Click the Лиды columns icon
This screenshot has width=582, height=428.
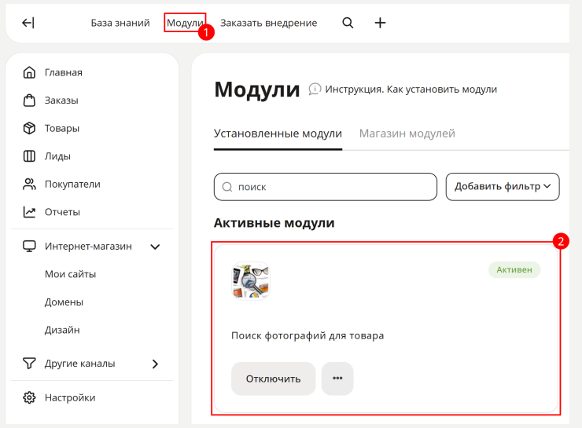pos(29,156)
